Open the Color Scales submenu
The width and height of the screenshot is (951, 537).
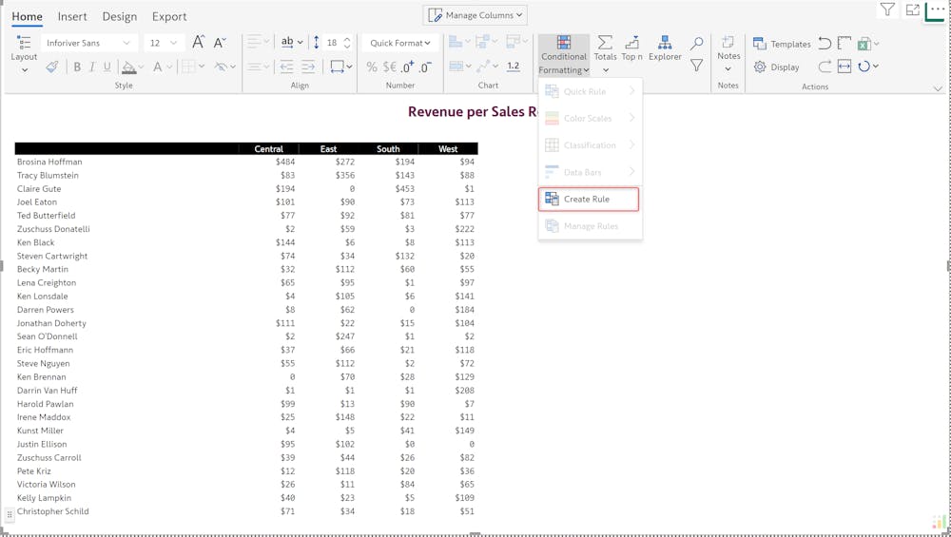tap(590, 118)
